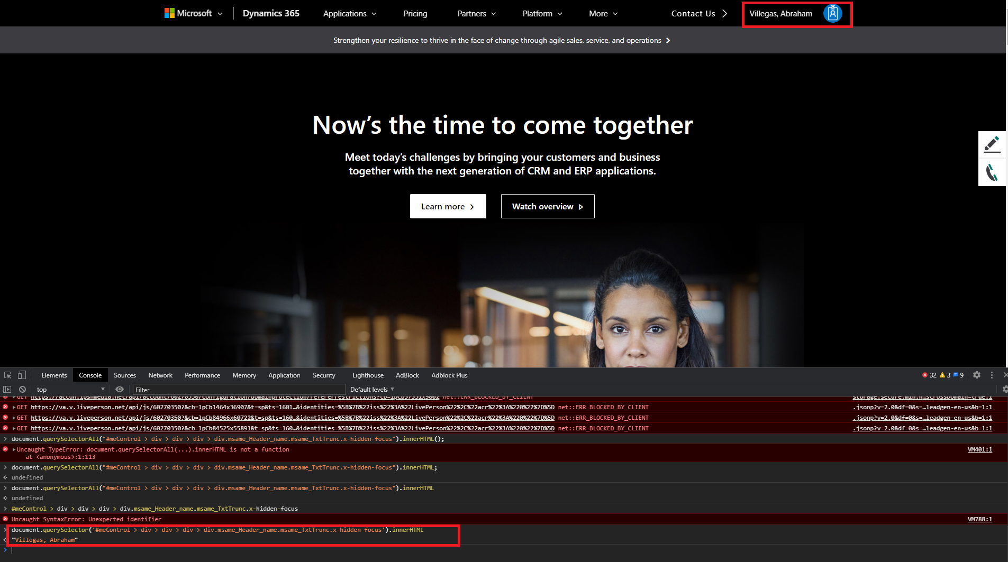Expand the GET request with lpCb84525x55891
Viewport: 1008px width, 562px height.
14,428
